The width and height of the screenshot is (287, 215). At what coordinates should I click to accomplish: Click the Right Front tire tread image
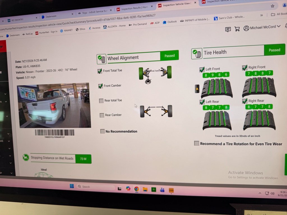[259, 87]
